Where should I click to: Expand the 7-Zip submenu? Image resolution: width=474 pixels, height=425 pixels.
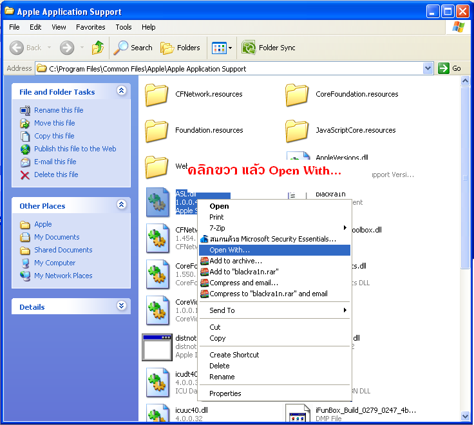pyautogui.click(x=274, y=228)
